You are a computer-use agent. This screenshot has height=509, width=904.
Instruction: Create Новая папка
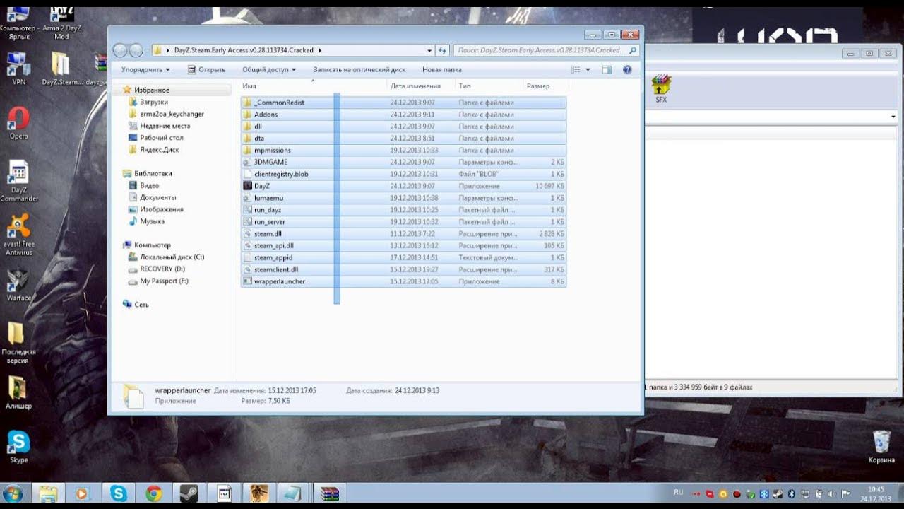441,69
